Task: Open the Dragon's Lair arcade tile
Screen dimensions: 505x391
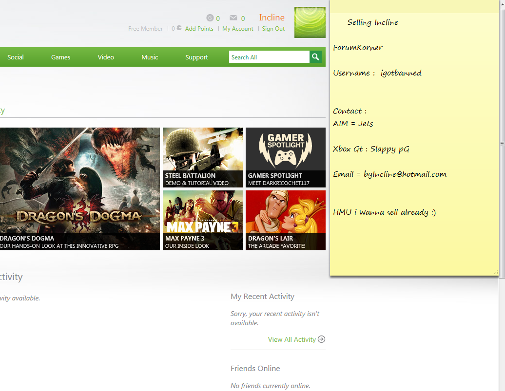Action: pyautogui.click(x=286, y=220)
